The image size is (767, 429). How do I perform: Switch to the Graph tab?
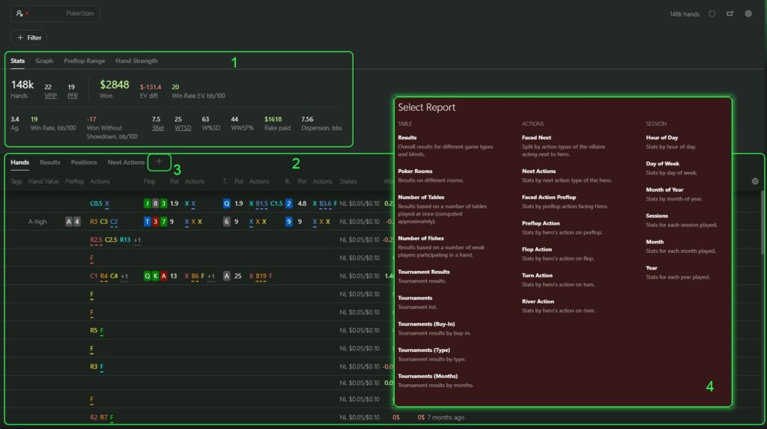point(44,61)
